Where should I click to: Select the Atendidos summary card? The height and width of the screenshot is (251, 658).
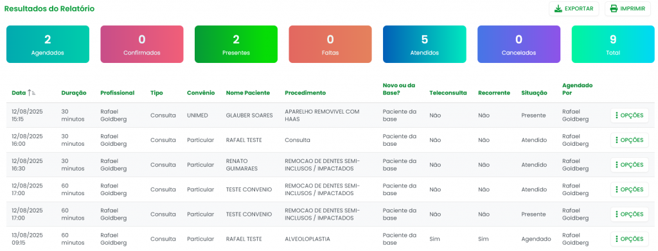coord(425,44)
